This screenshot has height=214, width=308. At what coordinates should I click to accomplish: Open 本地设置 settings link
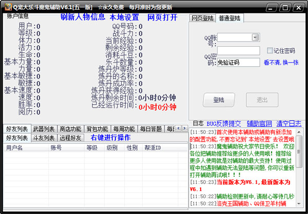click(x=124, y=17)
